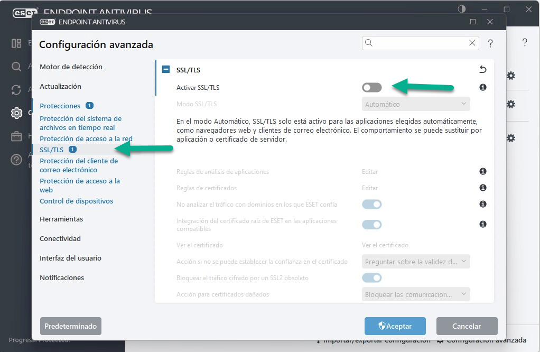This screenshot has height=352, width=540.
Task: Click the Predeterminado button
Action: coord(71,326)
